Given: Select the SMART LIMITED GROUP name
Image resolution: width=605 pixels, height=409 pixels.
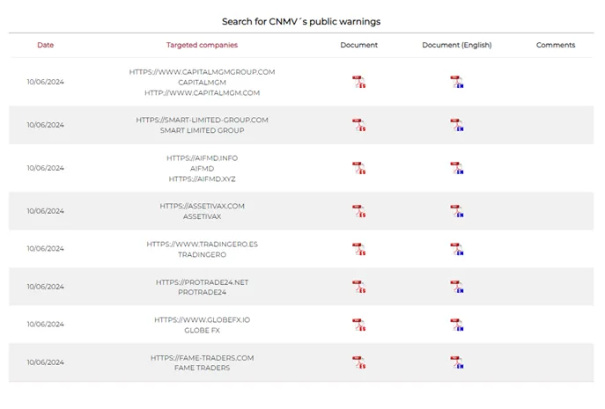Looking at the screenshot, I should click(x=202, y=130).
